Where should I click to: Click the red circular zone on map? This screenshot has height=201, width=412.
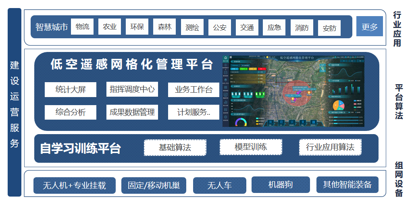pos(297,93)
